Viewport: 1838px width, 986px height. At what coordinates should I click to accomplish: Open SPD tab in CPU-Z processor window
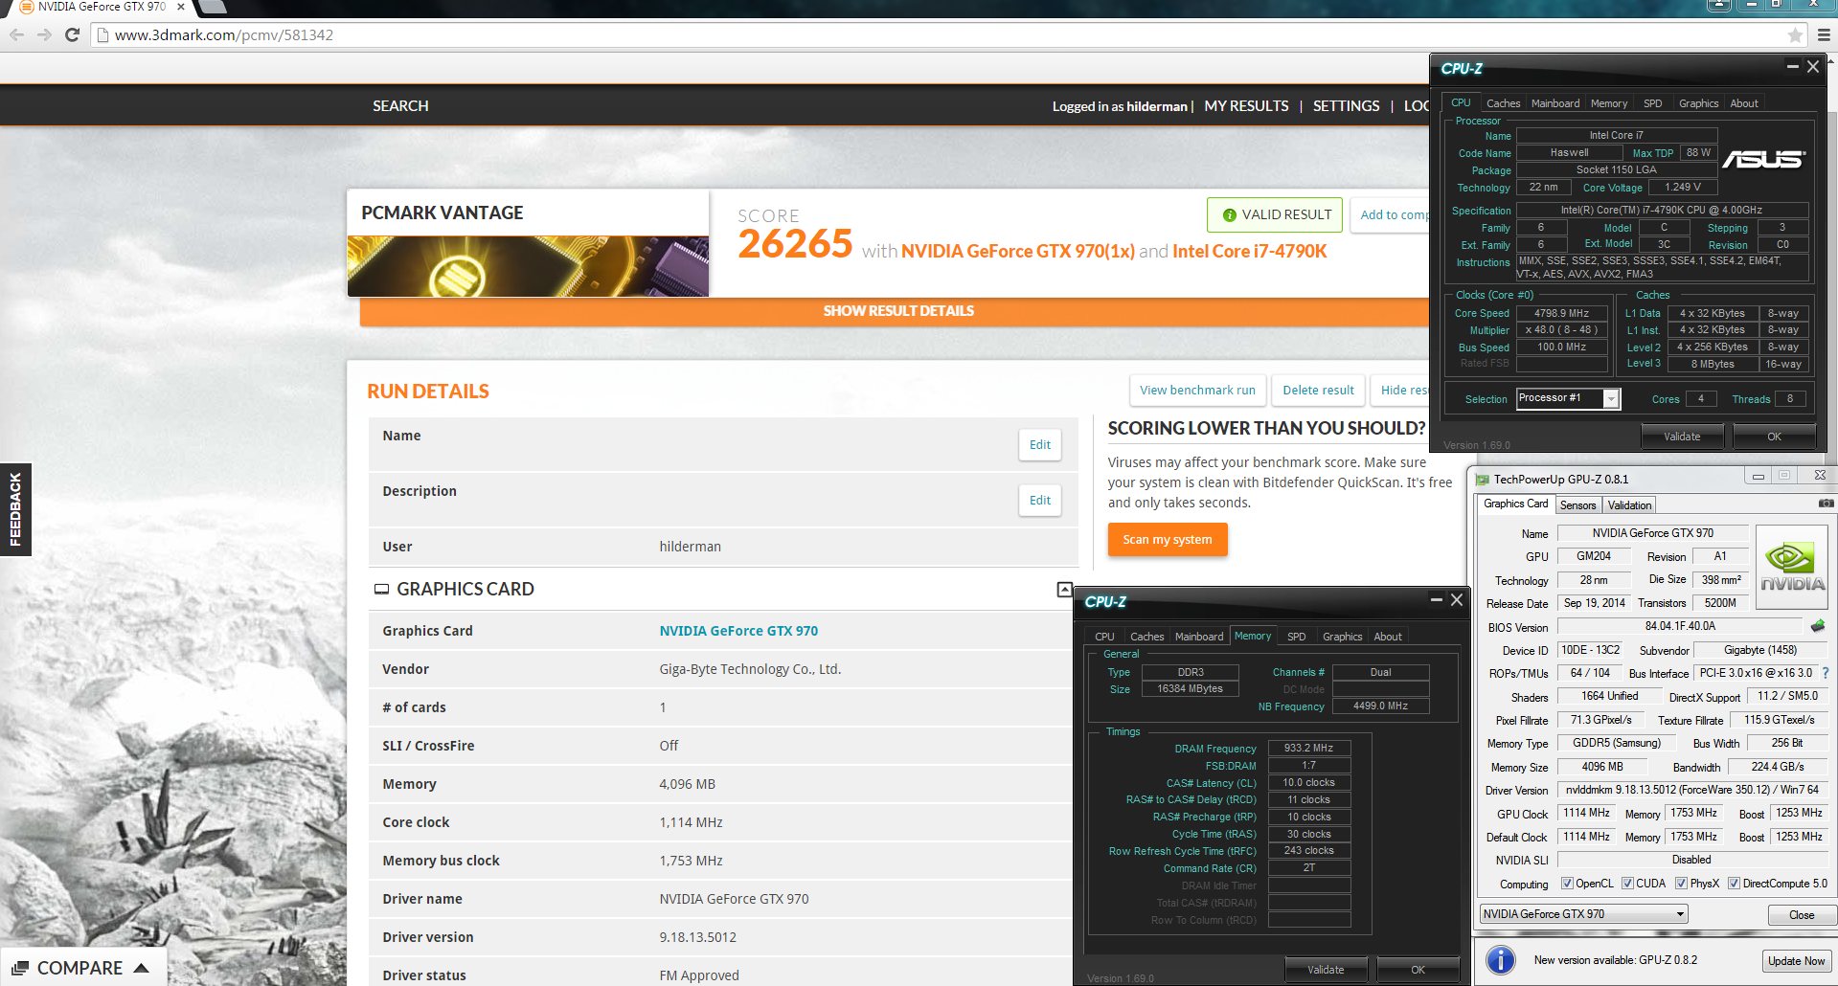[x=1653, y=103]
